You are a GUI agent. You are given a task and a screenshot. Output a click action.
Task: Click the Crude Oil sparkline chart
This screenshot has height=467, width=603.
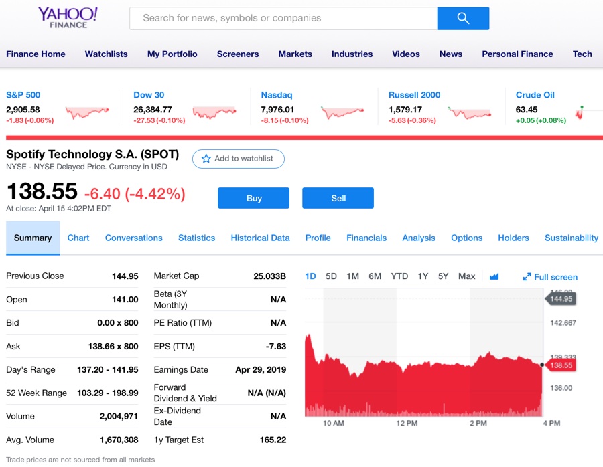(579, 113)
